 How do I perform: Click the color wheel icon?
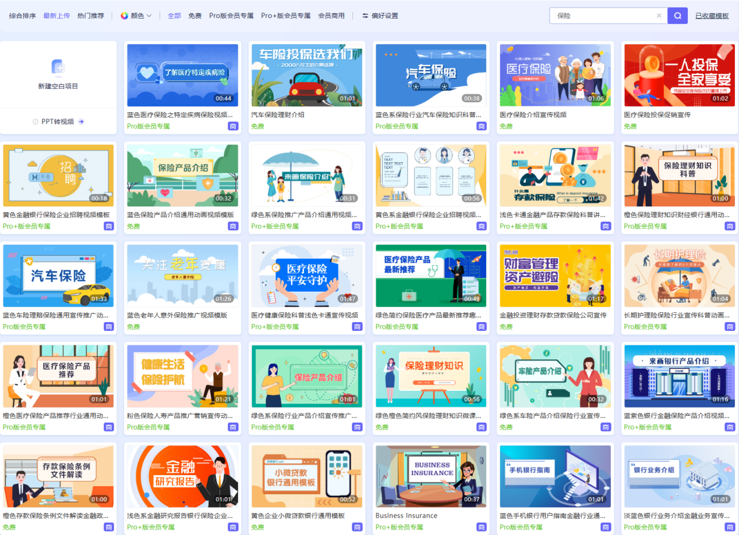point(124,16)
